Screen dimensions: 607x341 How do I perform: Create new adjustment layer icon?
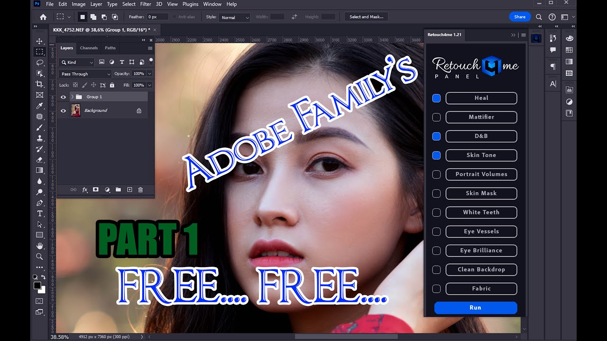pos(107,189)
